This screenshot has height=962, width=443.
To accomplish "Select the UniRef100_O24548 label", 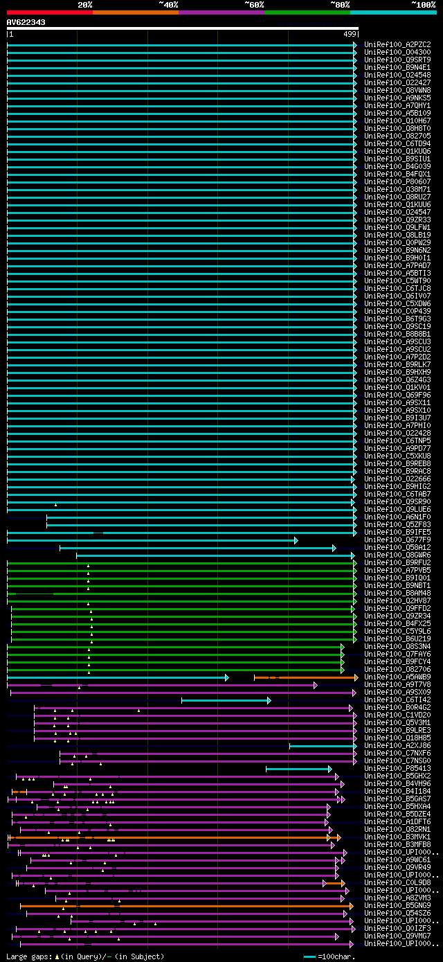I will tap(397, 75).
